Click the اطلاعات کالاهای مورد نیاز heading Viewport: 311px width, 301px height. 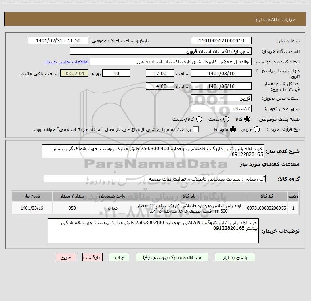pyautogui.click(x=270, y=164)
